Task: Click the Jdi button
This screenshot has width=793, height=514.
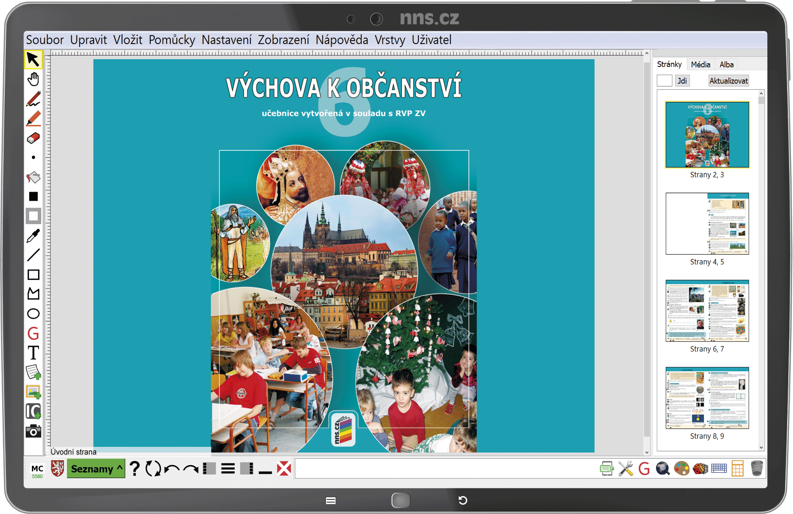Action: tap(682, 81)
